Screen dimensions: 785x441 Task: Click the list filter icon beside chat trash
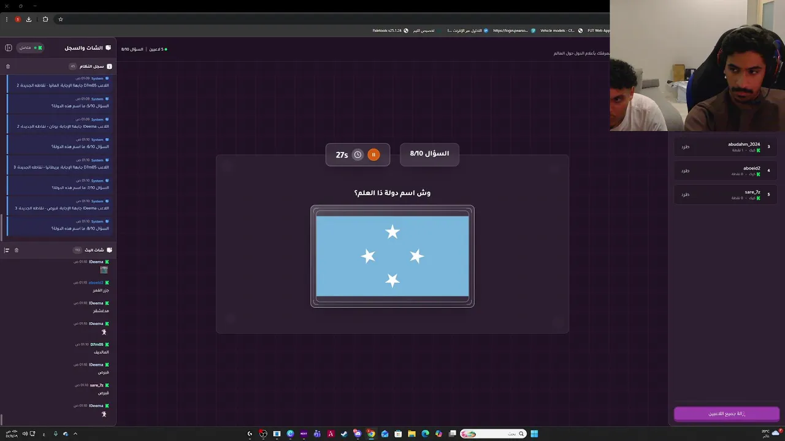[x=7, y=250]
